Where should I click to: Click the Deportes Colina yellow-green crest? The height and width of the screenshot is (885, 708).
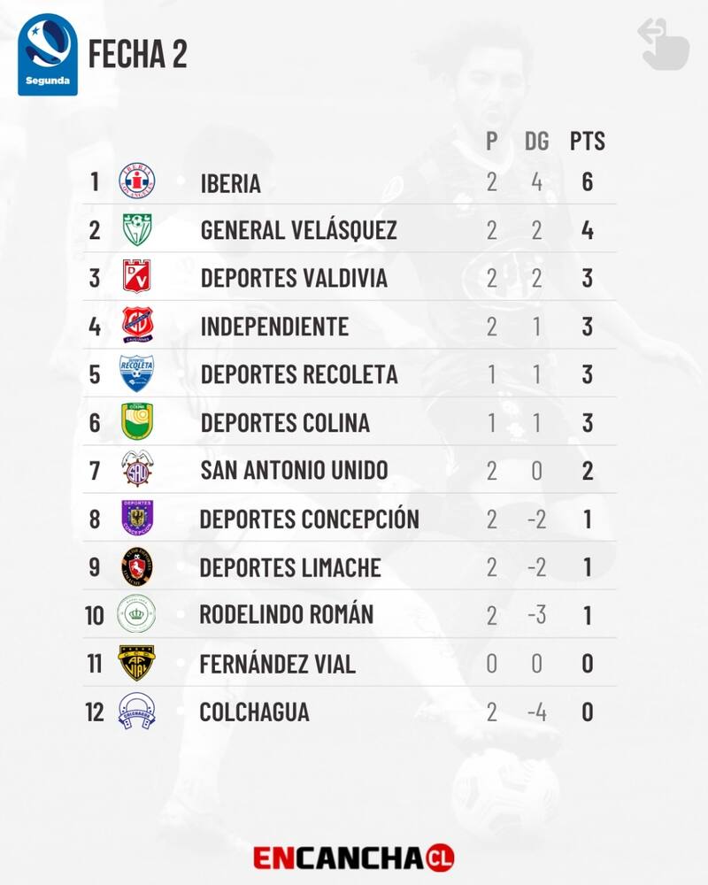137,421
